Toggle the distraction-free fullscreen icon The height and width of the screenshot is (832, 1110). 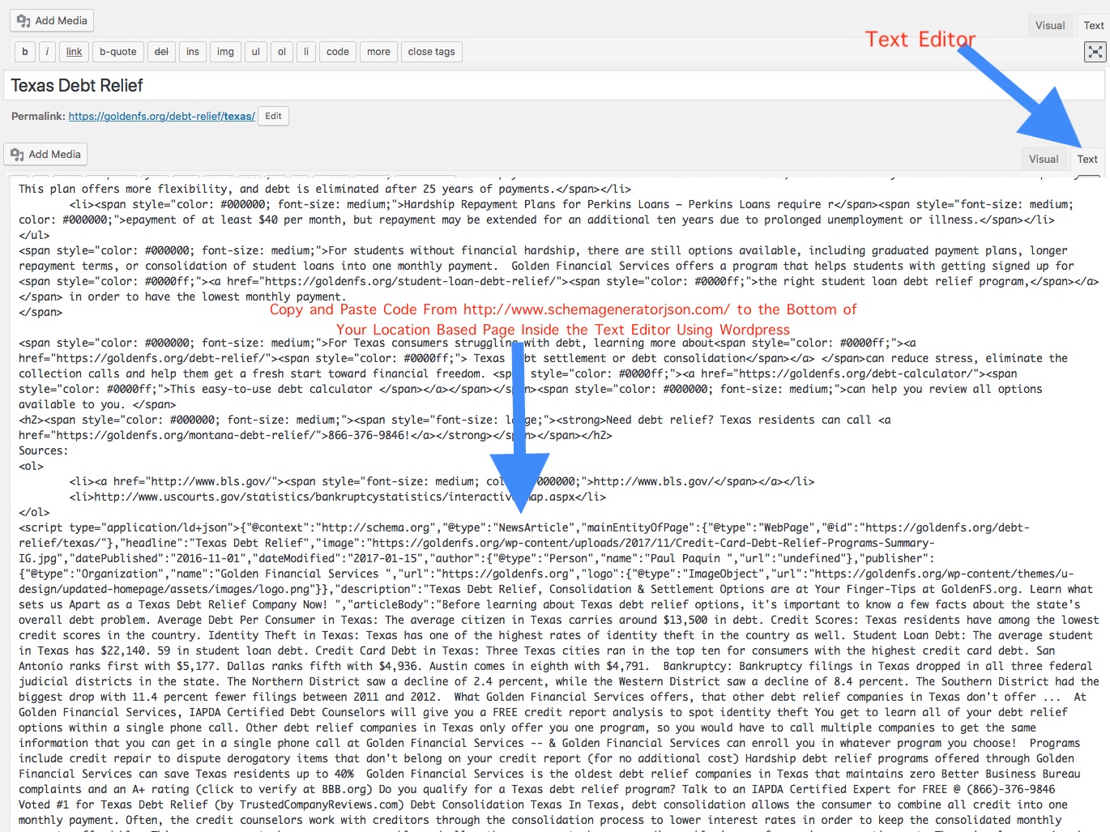[1095, 52]
